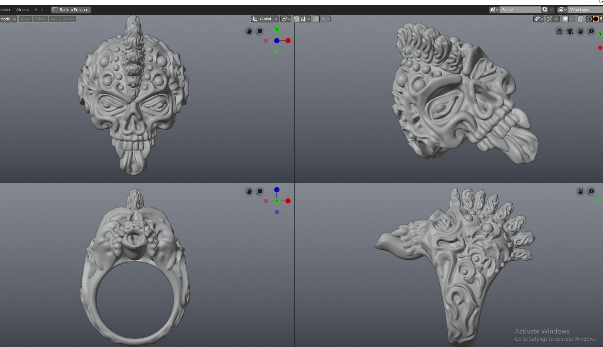603x347 pixels.
Task: Click pan hand icon in bottom-left viewport
Action: click(x=249, y=191)
